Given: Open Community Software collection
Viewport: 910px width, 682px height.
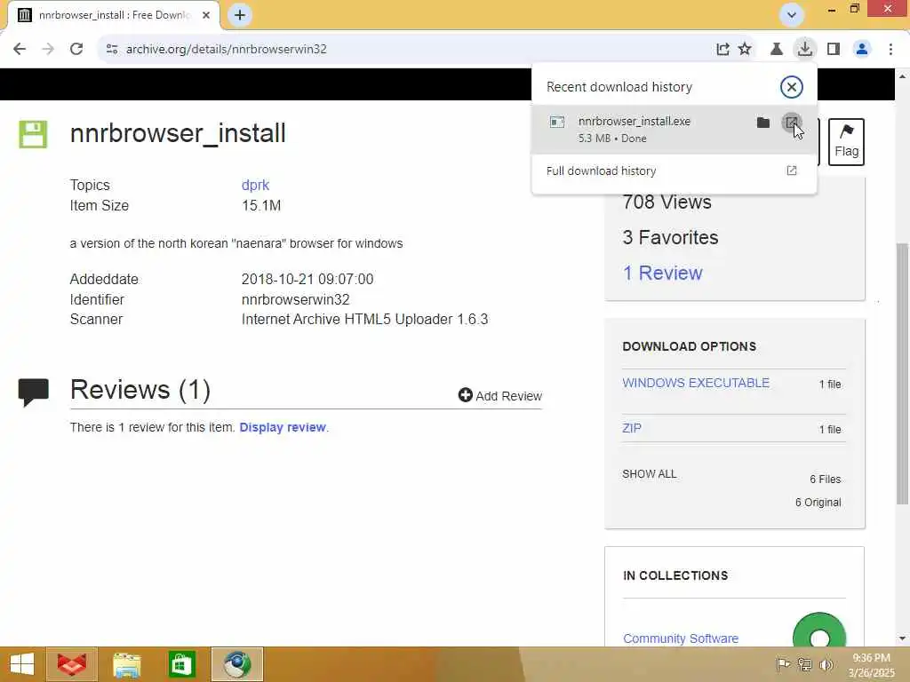Looking at the screenshot, I should tap(681, 638).
